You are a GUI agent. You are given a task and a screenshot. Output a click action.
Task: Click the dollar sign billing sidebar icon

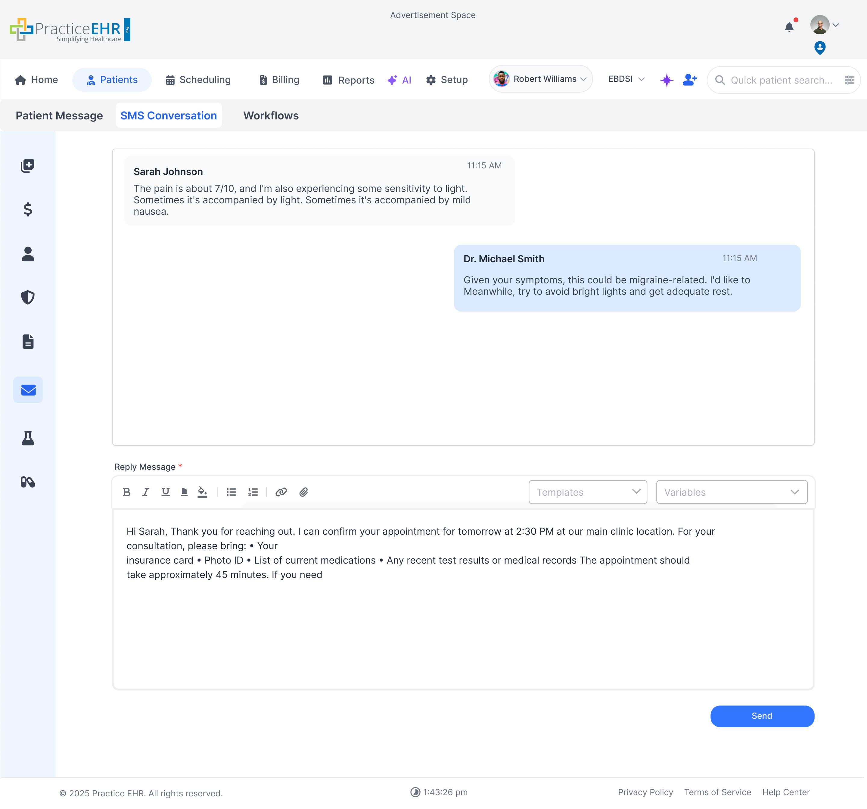(28, 210)
